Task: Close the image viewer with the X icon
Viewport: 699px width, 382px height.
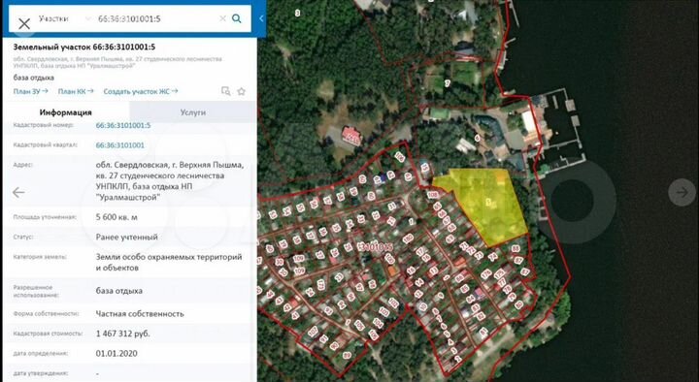Action: (x=24, y=23)
